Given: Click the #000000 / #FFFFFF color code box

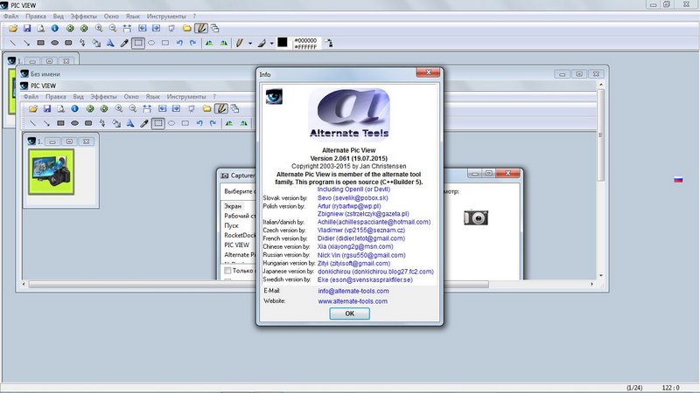Looking at the screenshot, I should (x=305, y=43).
